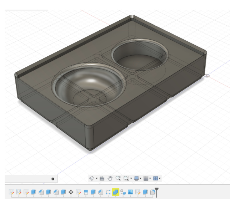Click the origin point marker beside the model
230x199 pixels.
[207, 76]
